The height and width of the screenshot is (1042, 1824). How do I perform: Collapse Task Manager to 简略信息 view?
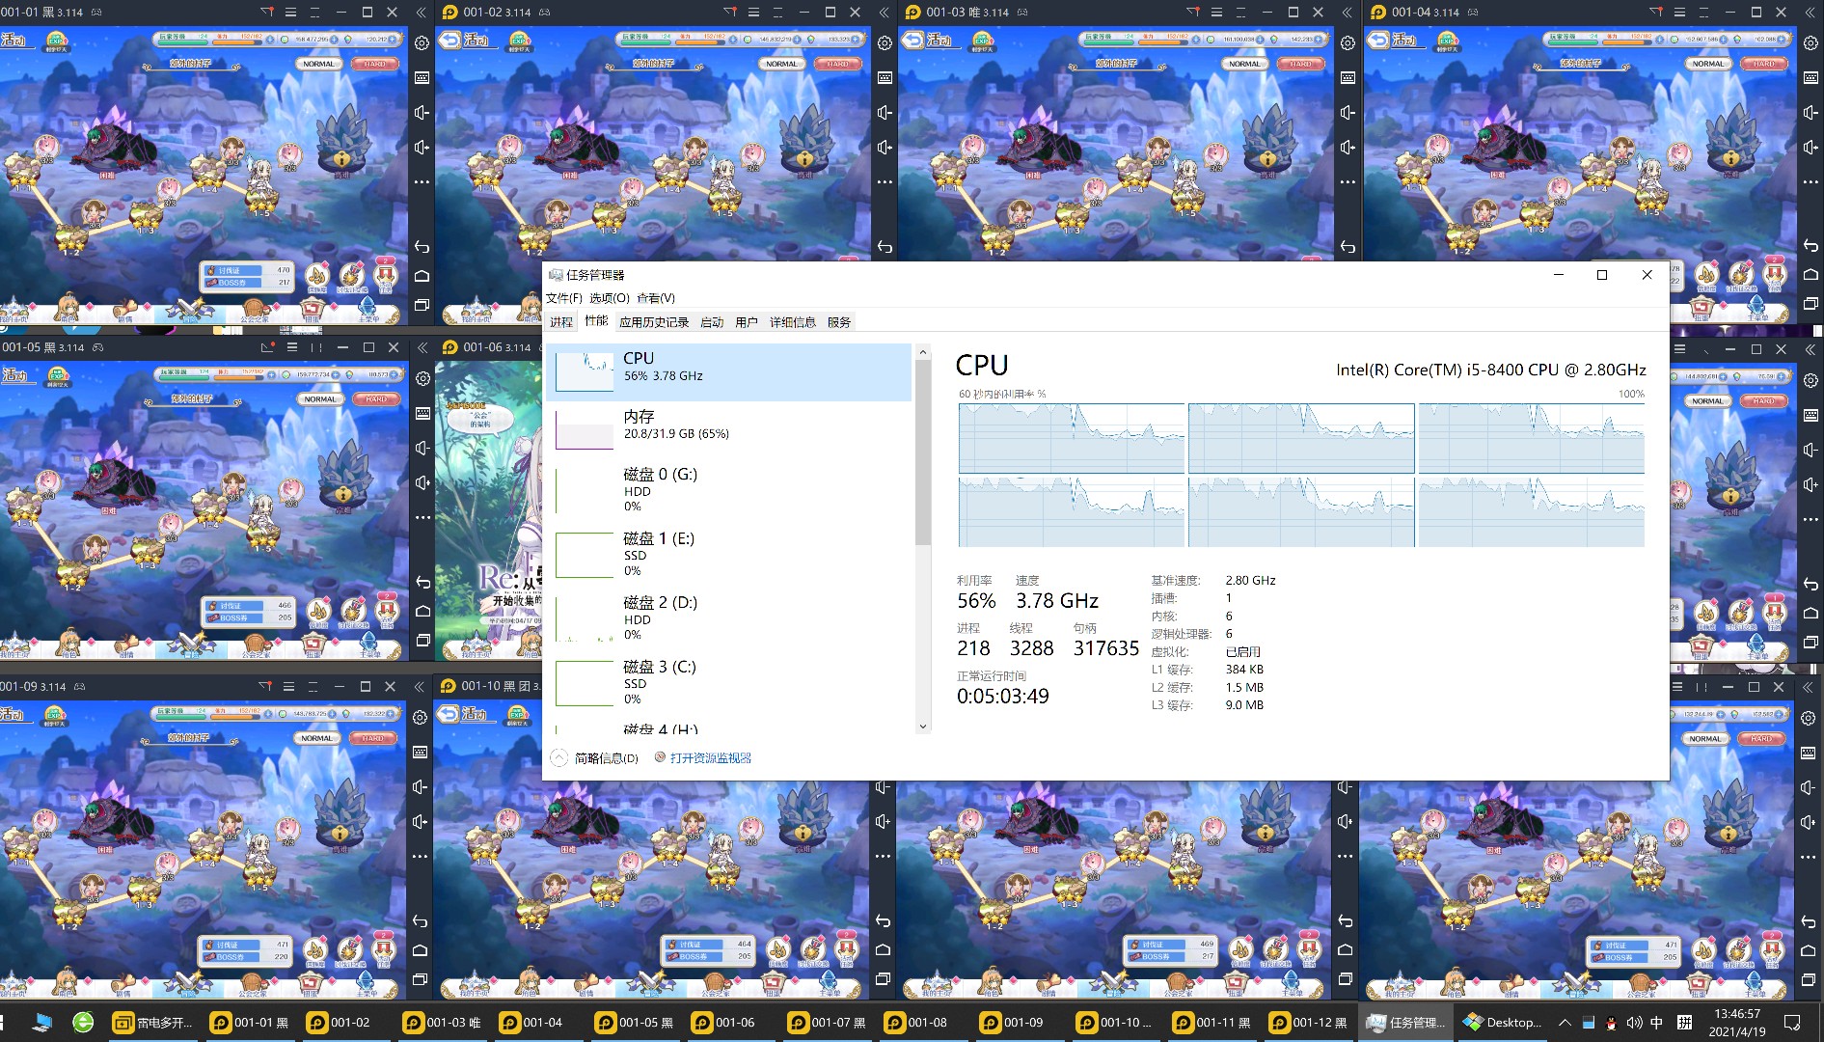(596, 758)
